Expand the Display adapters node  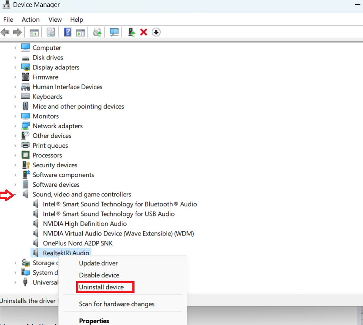pos(15,67)
